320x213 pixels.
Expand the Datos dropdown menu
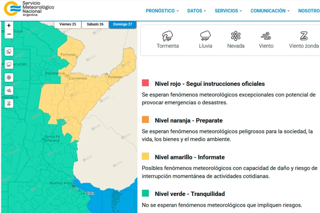(197, 11)
